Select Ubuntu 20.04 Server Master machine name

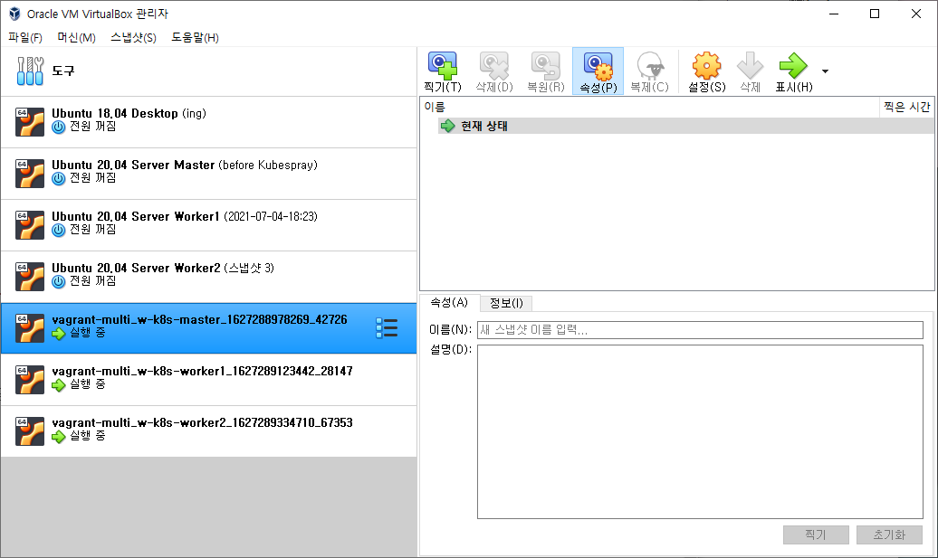pyautogui.click(x=185, y=165)
